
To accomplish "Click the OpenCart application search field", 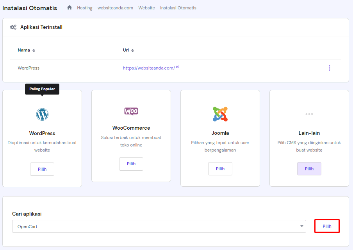I will [x=154, y=227].
